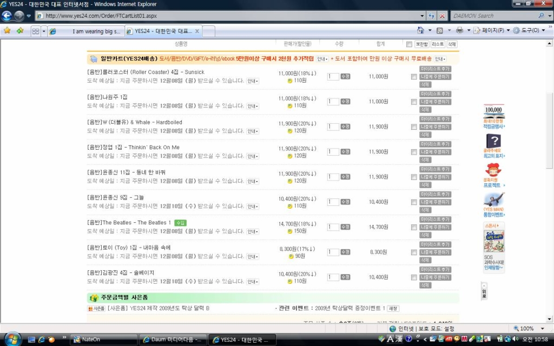Tick the checkbox for Roller Coaster 4집 Sunsick
The width and height of the screenshot is (554, 346).
(x=414, y=77)
